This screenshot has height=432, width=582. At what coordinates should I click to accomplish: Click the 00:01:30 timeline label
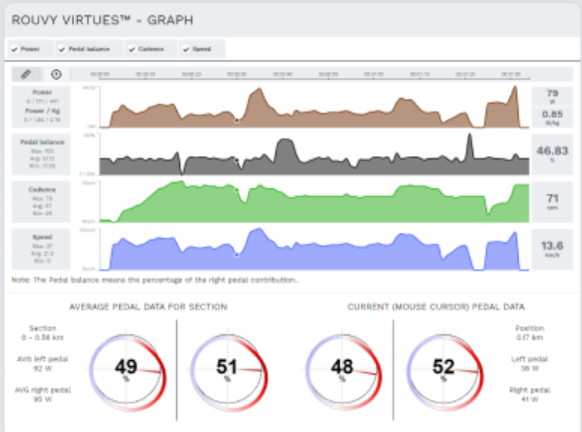coord(511,74)
